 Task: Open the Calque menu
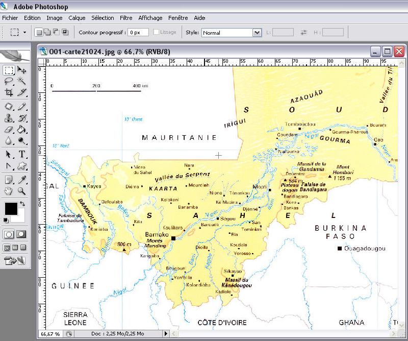click(x=77, y=18)
